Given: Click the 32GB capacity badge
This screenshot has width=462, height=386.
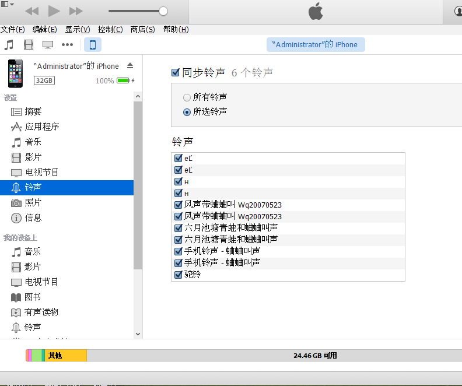Looking at the screenshot, I should coord(44,80).
